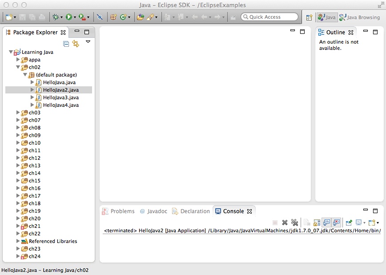The height and width of the screenshot is (275, 386).
Task: Expand the Referenced Libraries node
Action: [x=18, y=241]
